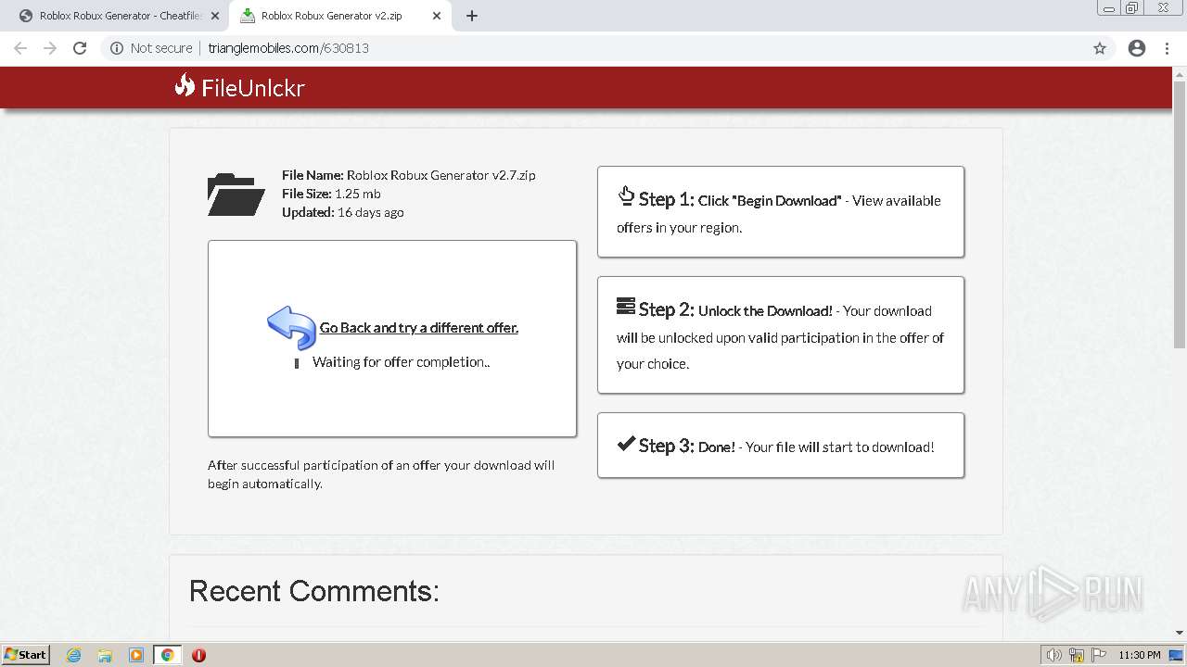Click the Recent Comments heading
1187x667 pixels.
pyautogui.click(x=314, y=591)
